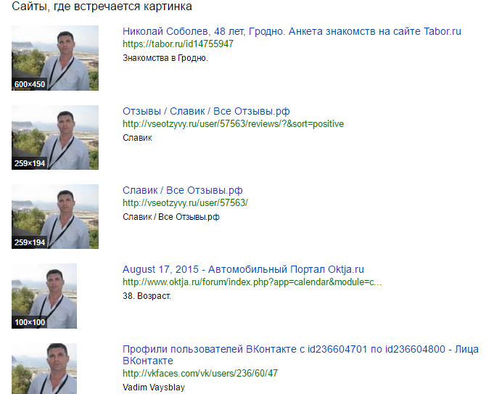This screenshot has width=486, height=394.
Task: Click the 100×100 size badge
Action: 30,322
